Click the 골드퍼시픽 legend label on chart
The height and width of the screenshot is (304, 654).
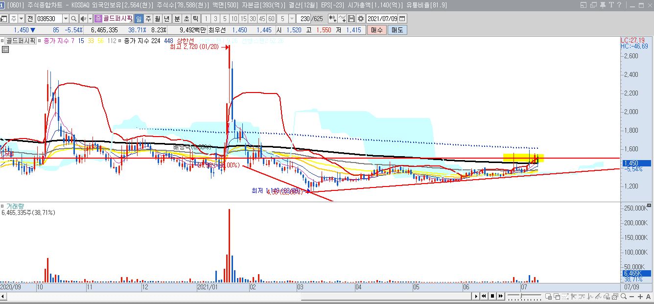coord(21,41)
